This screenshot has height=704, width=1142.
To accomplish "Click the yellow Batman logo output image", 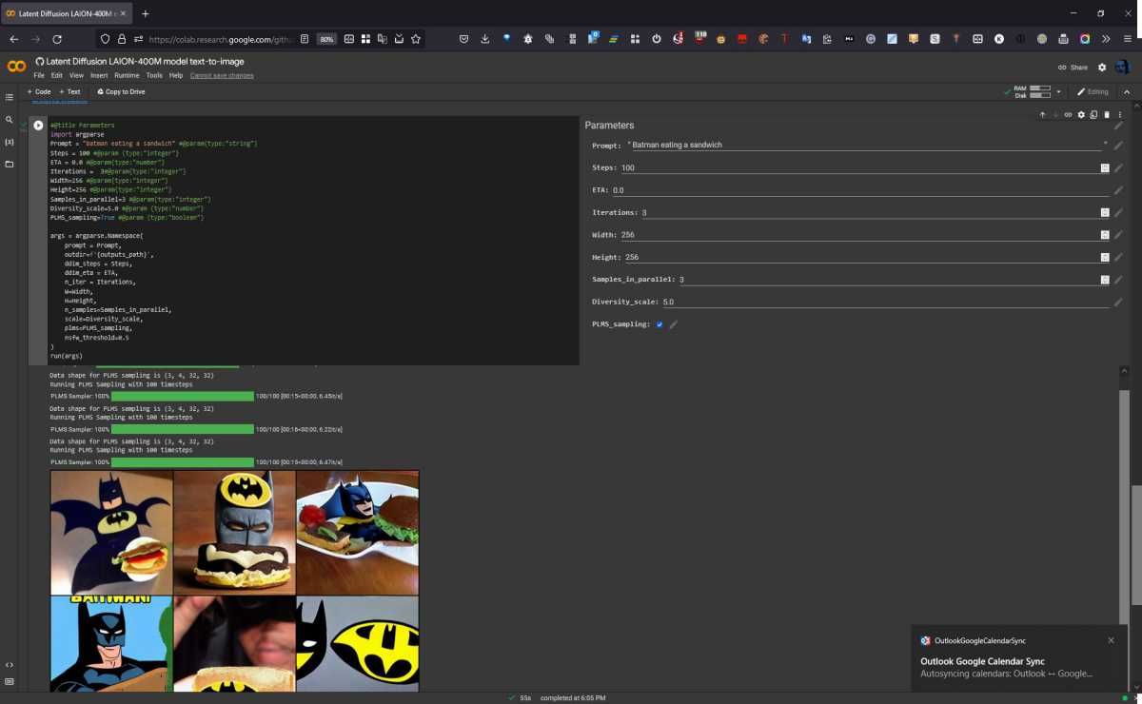I will [x=357, y=643].
